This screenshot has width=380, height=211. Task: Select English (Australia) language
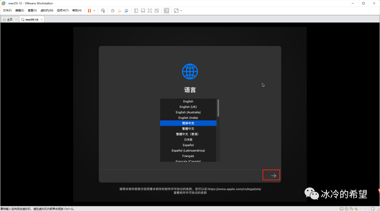click(x=188, y=112)
